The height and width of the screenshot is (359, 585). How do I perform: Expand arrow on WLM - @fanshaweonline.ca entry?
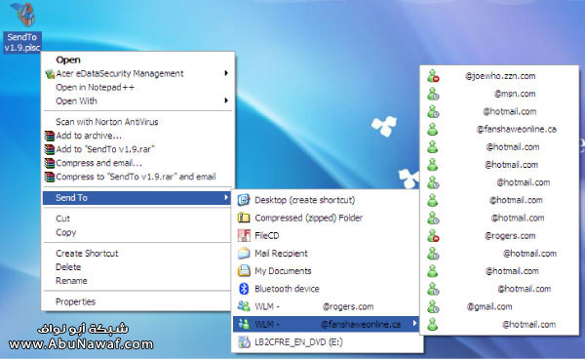(x=414, y=324)
